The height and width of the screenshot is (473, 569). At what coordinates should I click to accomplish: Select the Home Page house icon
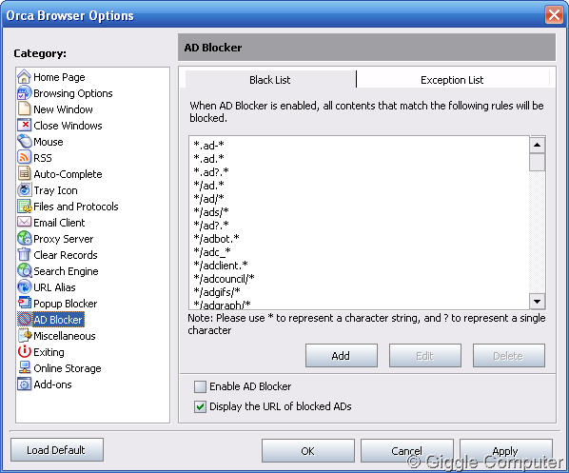pos(24,76)
